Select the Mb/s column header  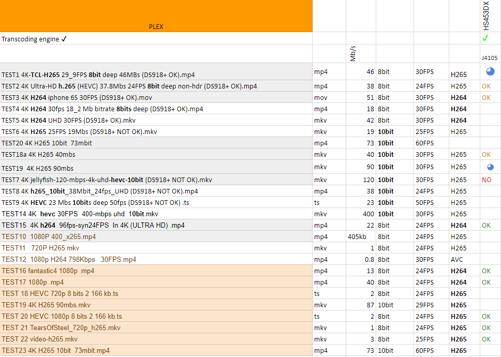tap(361, 54)
